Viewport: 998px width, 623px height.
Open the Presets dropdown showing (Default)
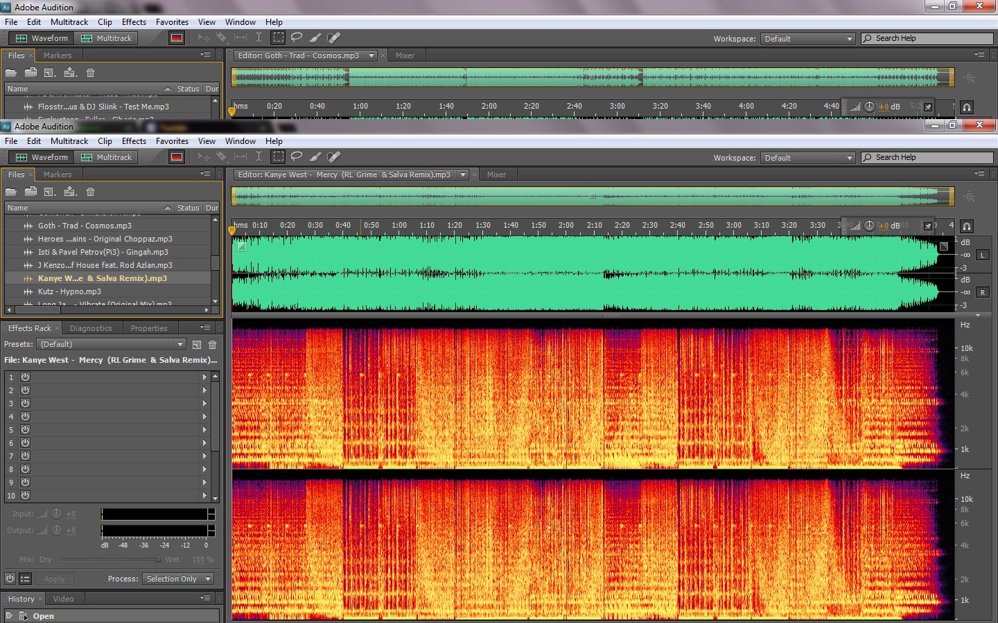click(111, 344)
